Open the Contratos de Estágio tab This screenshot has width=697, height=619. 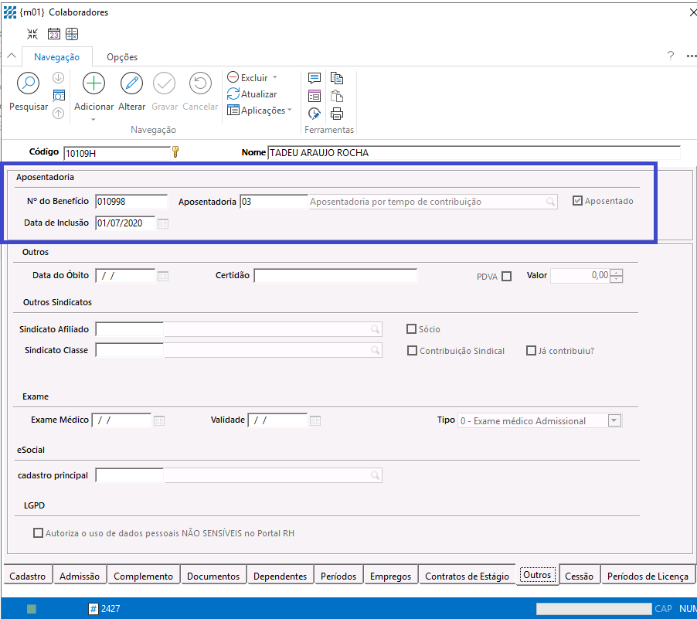[x=467, y=576]
